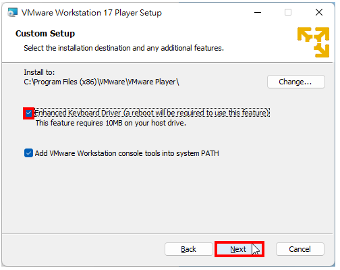
Task: Minimize the VMware Player Setup window
Action: point(258,12)
